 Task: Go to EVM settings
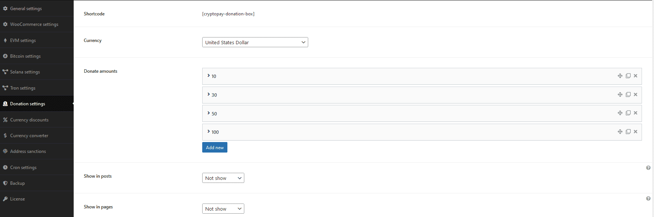coord(37,40)
